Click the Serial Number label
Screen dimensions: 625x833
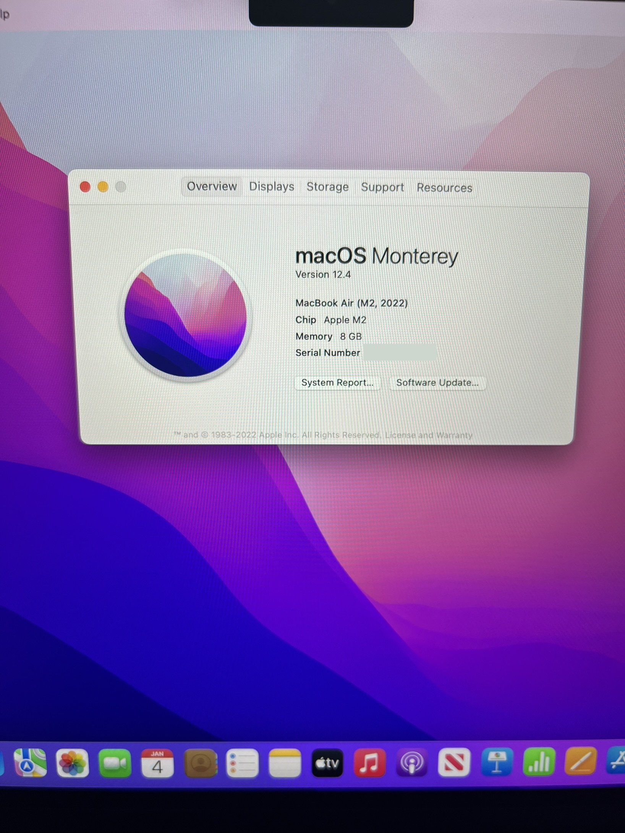(x=328, y=353)
